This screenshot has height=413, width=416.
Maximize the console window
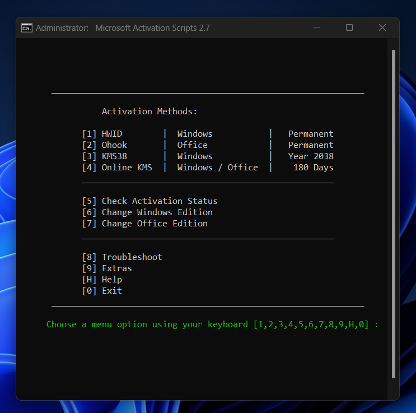[x=349, y=27]
